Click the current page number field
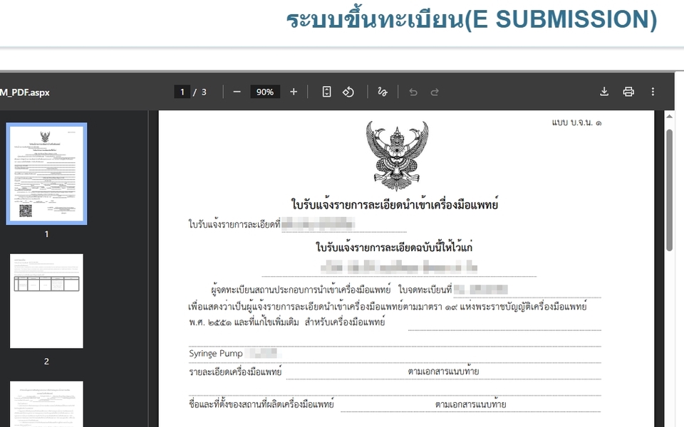 point(182,92)
